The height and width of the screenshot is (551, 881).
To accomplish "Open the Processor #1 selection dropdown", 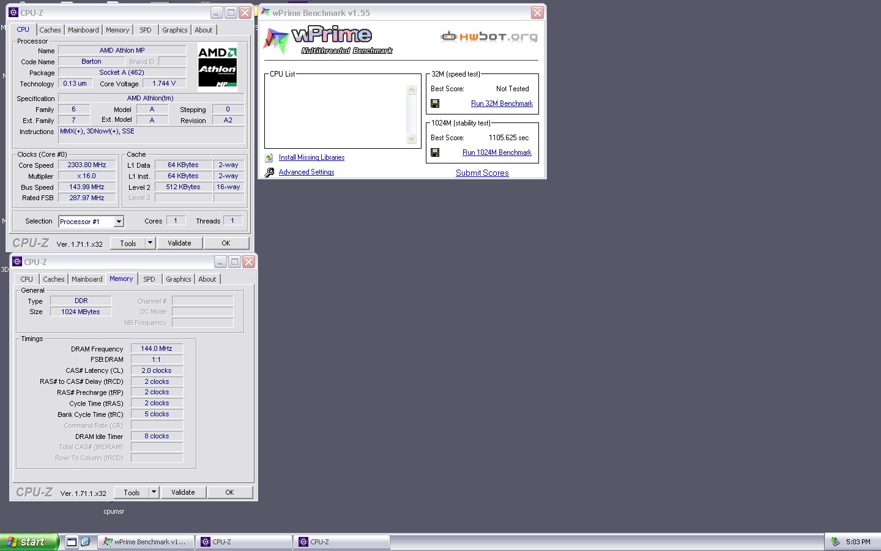I will tap(119, 222).
